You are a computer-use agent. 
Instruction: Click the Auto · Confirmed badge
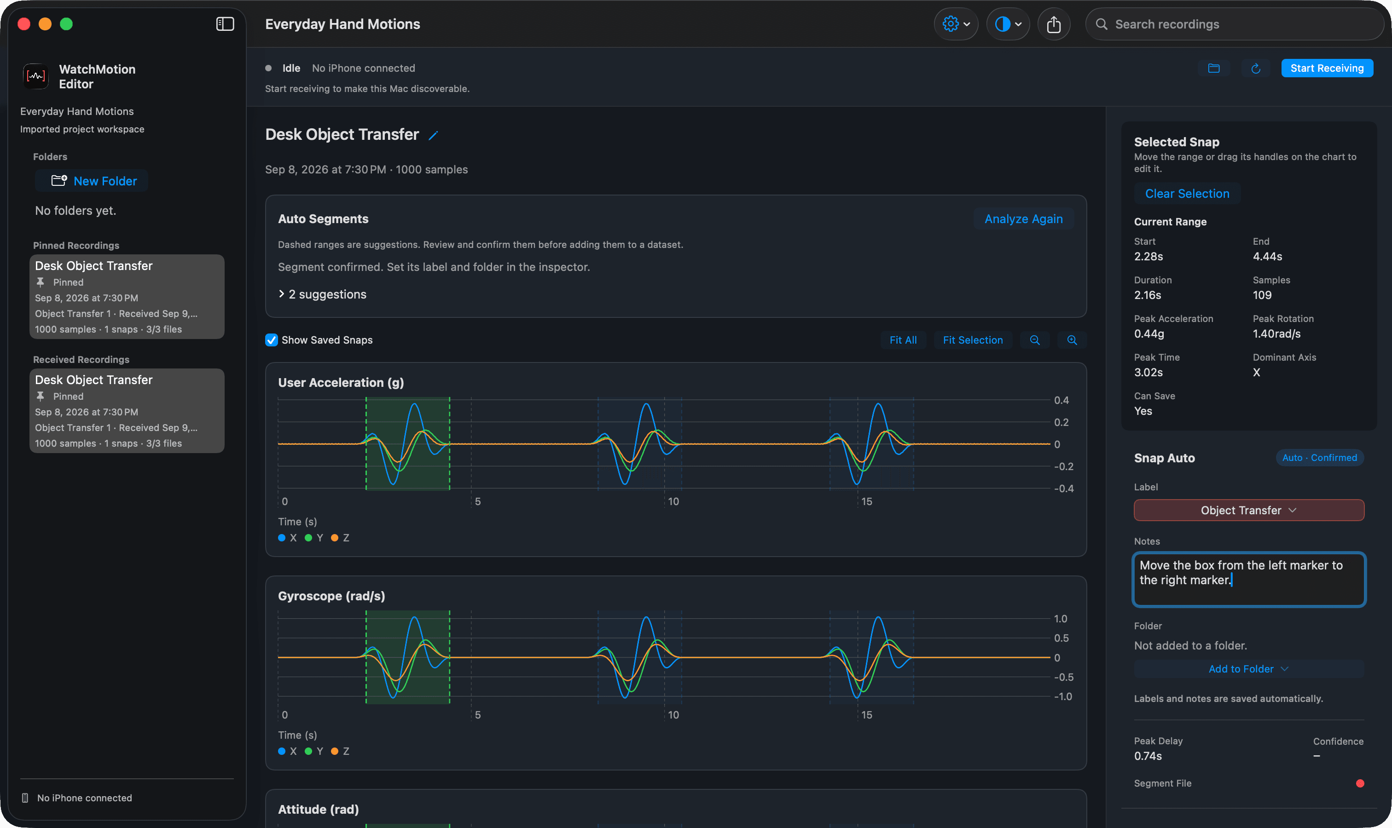point(1319,458)
